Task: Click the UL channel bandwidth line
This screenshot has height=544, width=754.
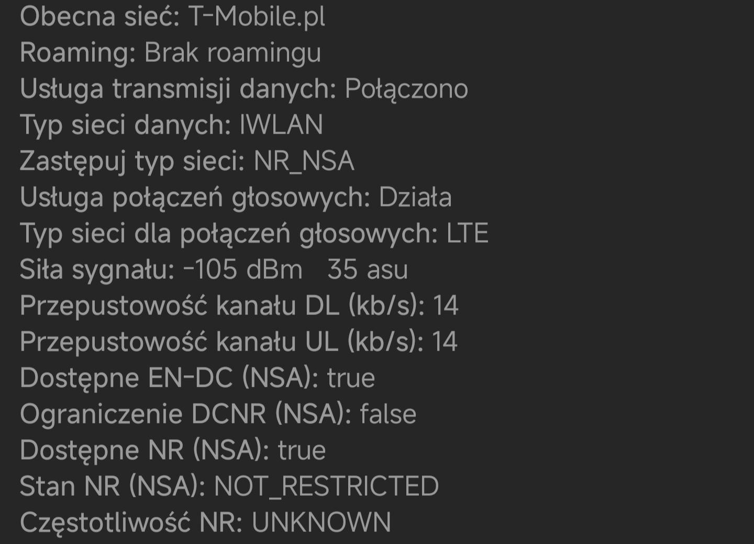Action: click(x=238, y=342)
